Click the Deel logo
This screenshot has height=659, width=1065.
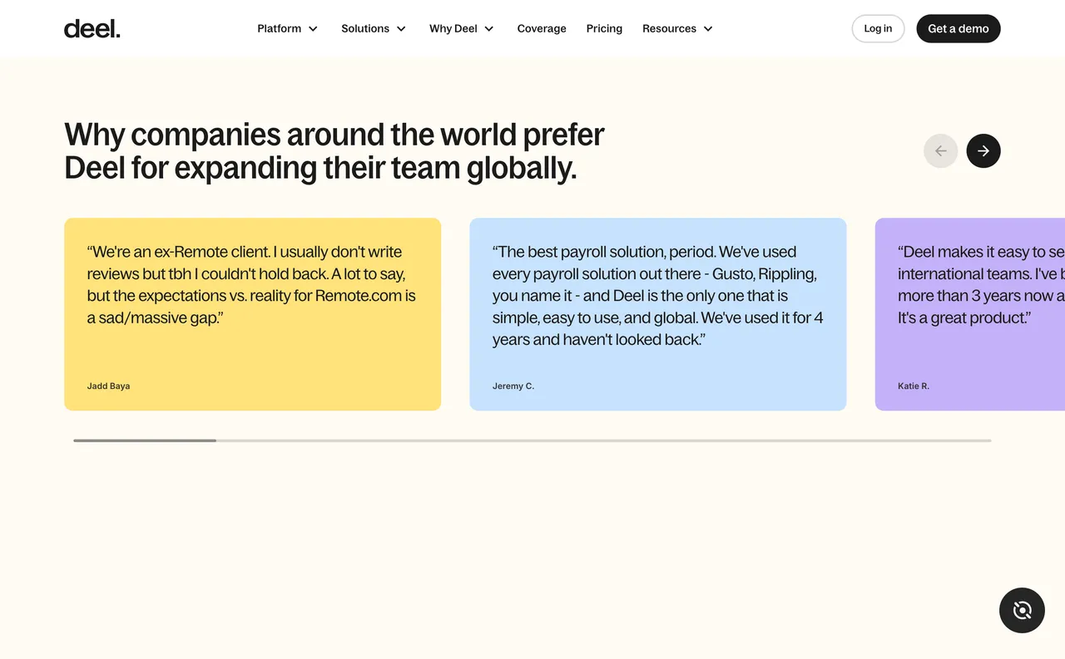92,27
